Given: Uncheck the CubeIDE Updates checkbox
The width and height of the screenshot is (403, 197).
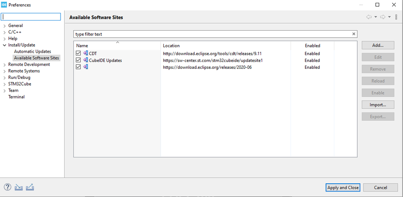Looking at the screenshot, I should click(x=78, y=60).
